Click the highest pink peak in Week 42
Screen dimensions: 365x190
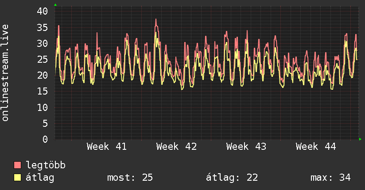[x=156, y=19]
